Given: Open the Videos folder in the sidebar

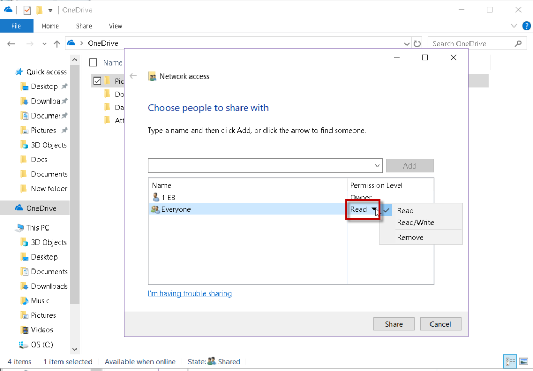Looking at the screenshot, I should [x=42, y=330].
